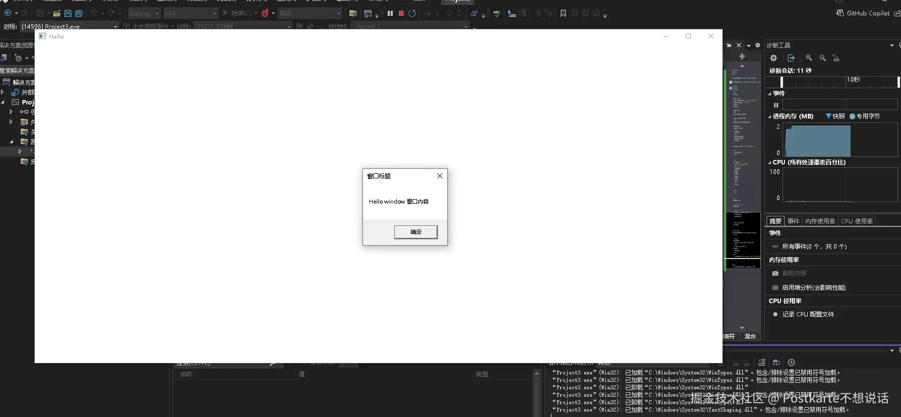Collapse the Proj project node
The image size is (901, 417).
pyautogui.click(x=2, y=102)
